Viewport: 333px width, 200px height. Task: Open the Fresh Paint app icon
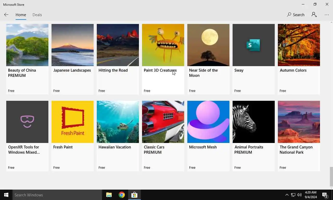73,122
